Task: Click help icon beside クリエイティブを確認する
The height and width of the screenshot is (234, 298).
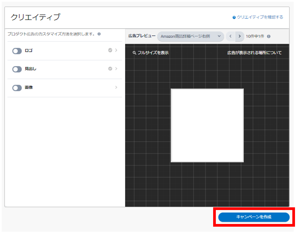Action: coord(234,17)
